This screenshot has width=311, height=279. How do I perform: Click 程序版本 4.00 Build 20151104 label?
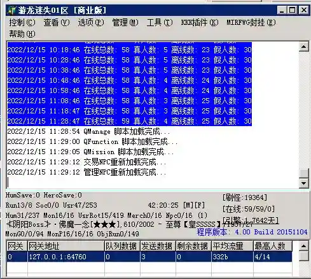(252, 232)
